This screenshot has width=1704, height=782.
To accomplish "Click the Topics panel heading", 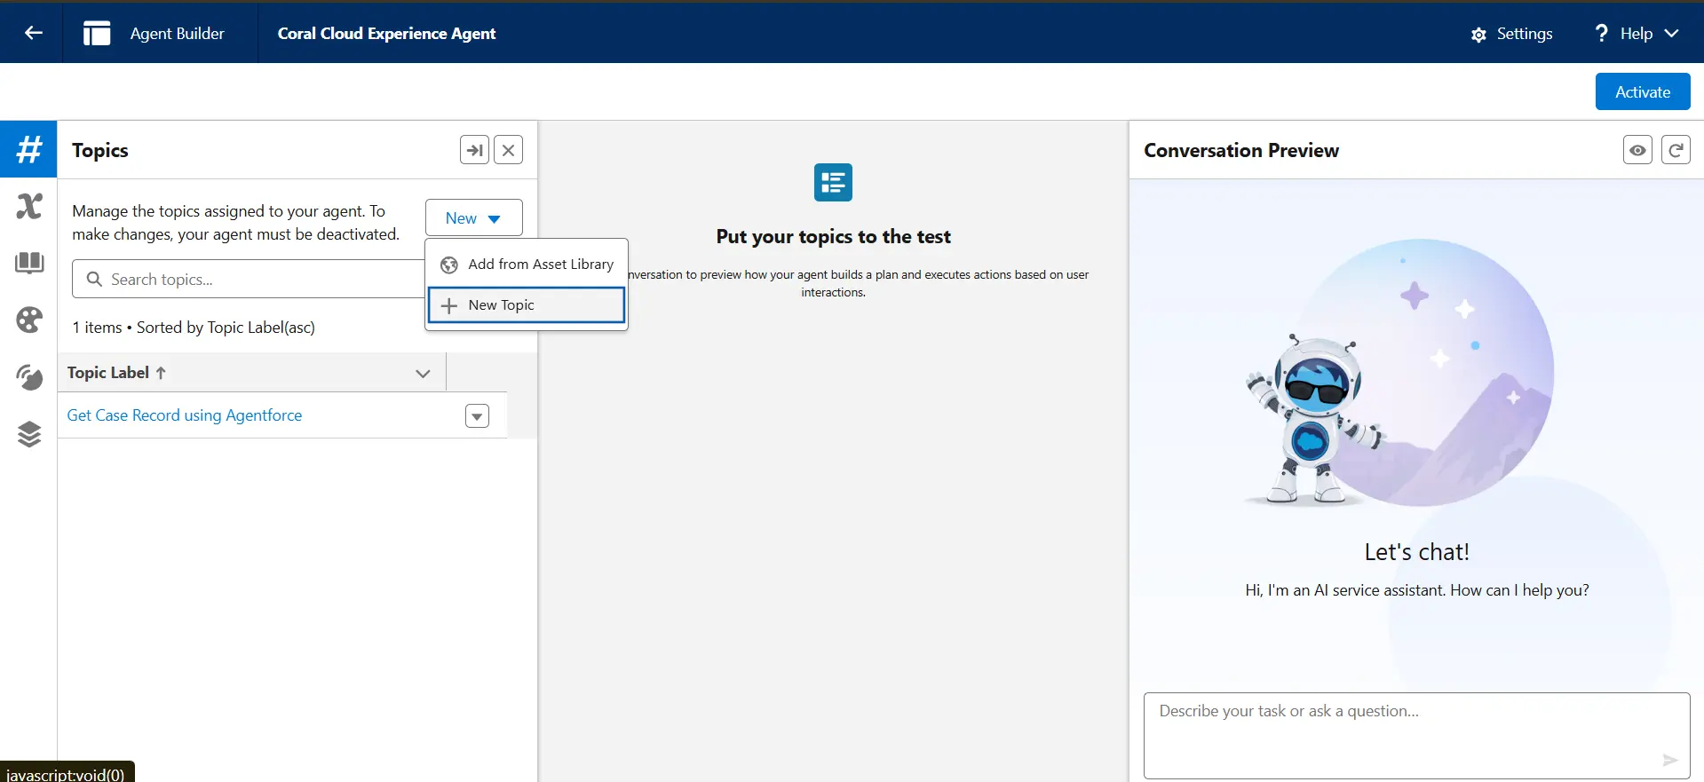I will 100,150.
